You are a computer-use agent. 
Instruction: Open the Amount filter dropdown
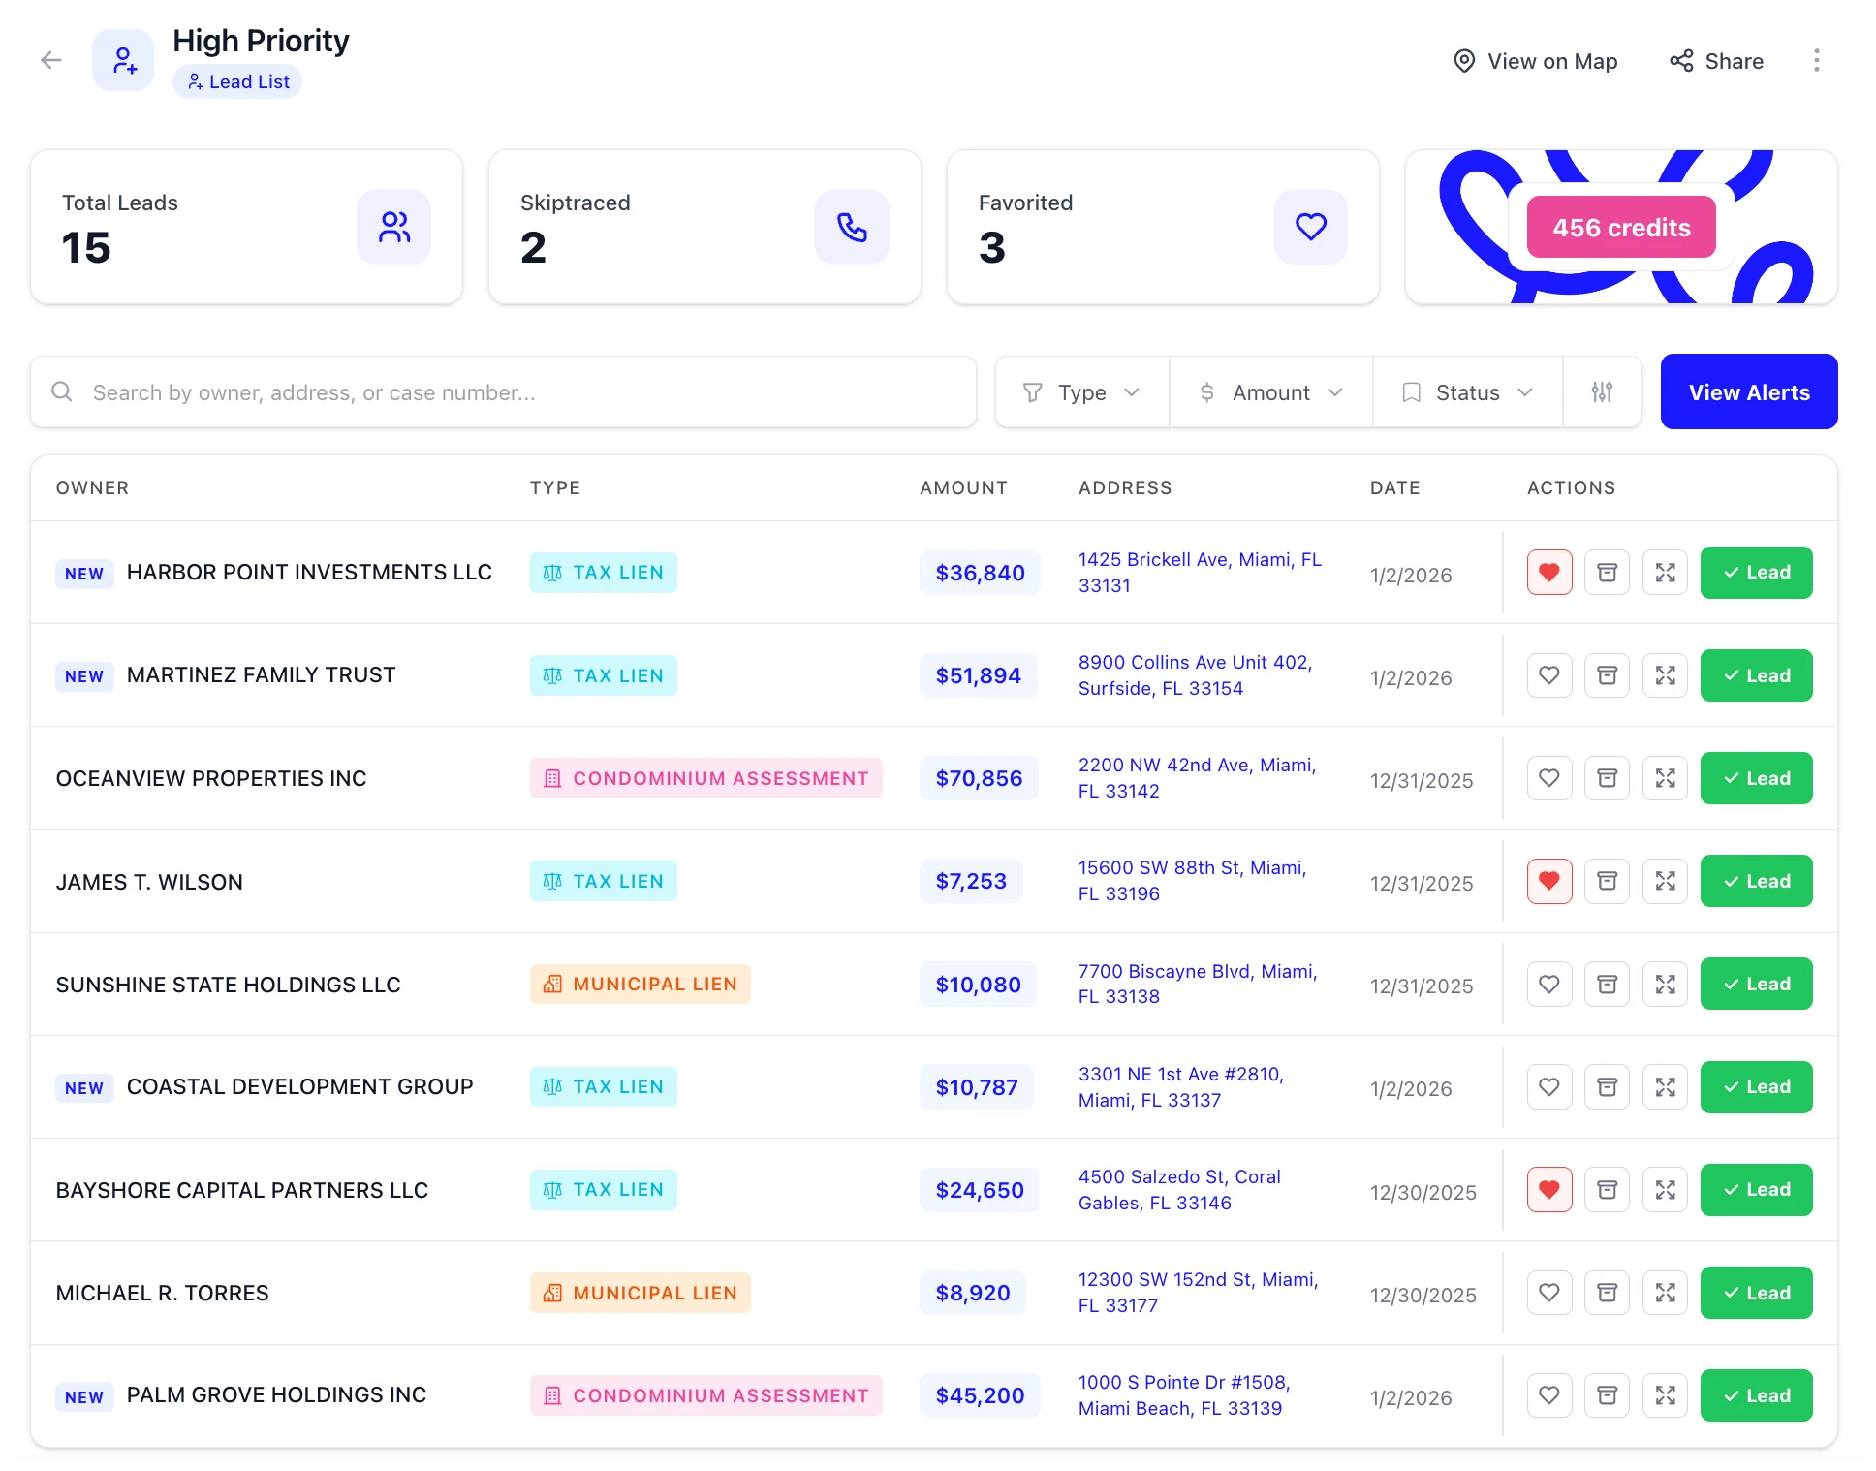(x=1270, y=391)
